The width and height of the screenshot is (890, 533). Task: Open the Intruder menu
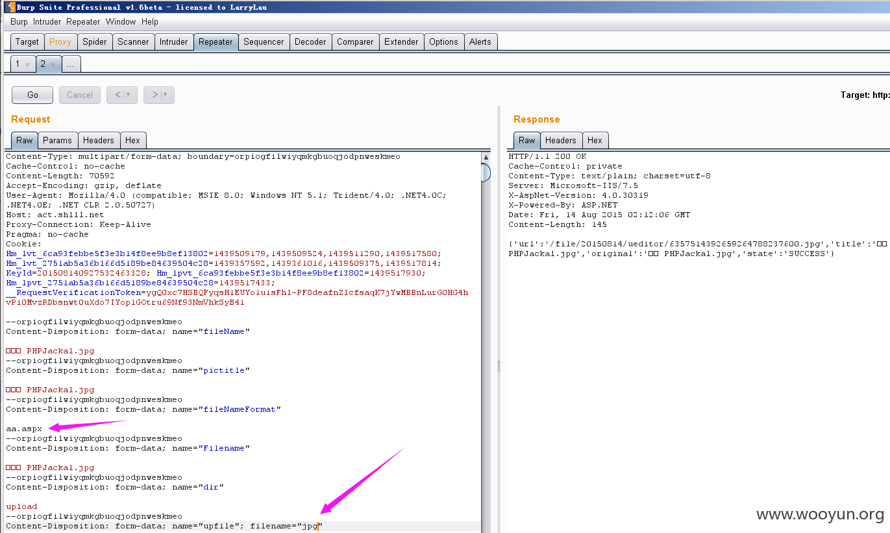point(47,21)
